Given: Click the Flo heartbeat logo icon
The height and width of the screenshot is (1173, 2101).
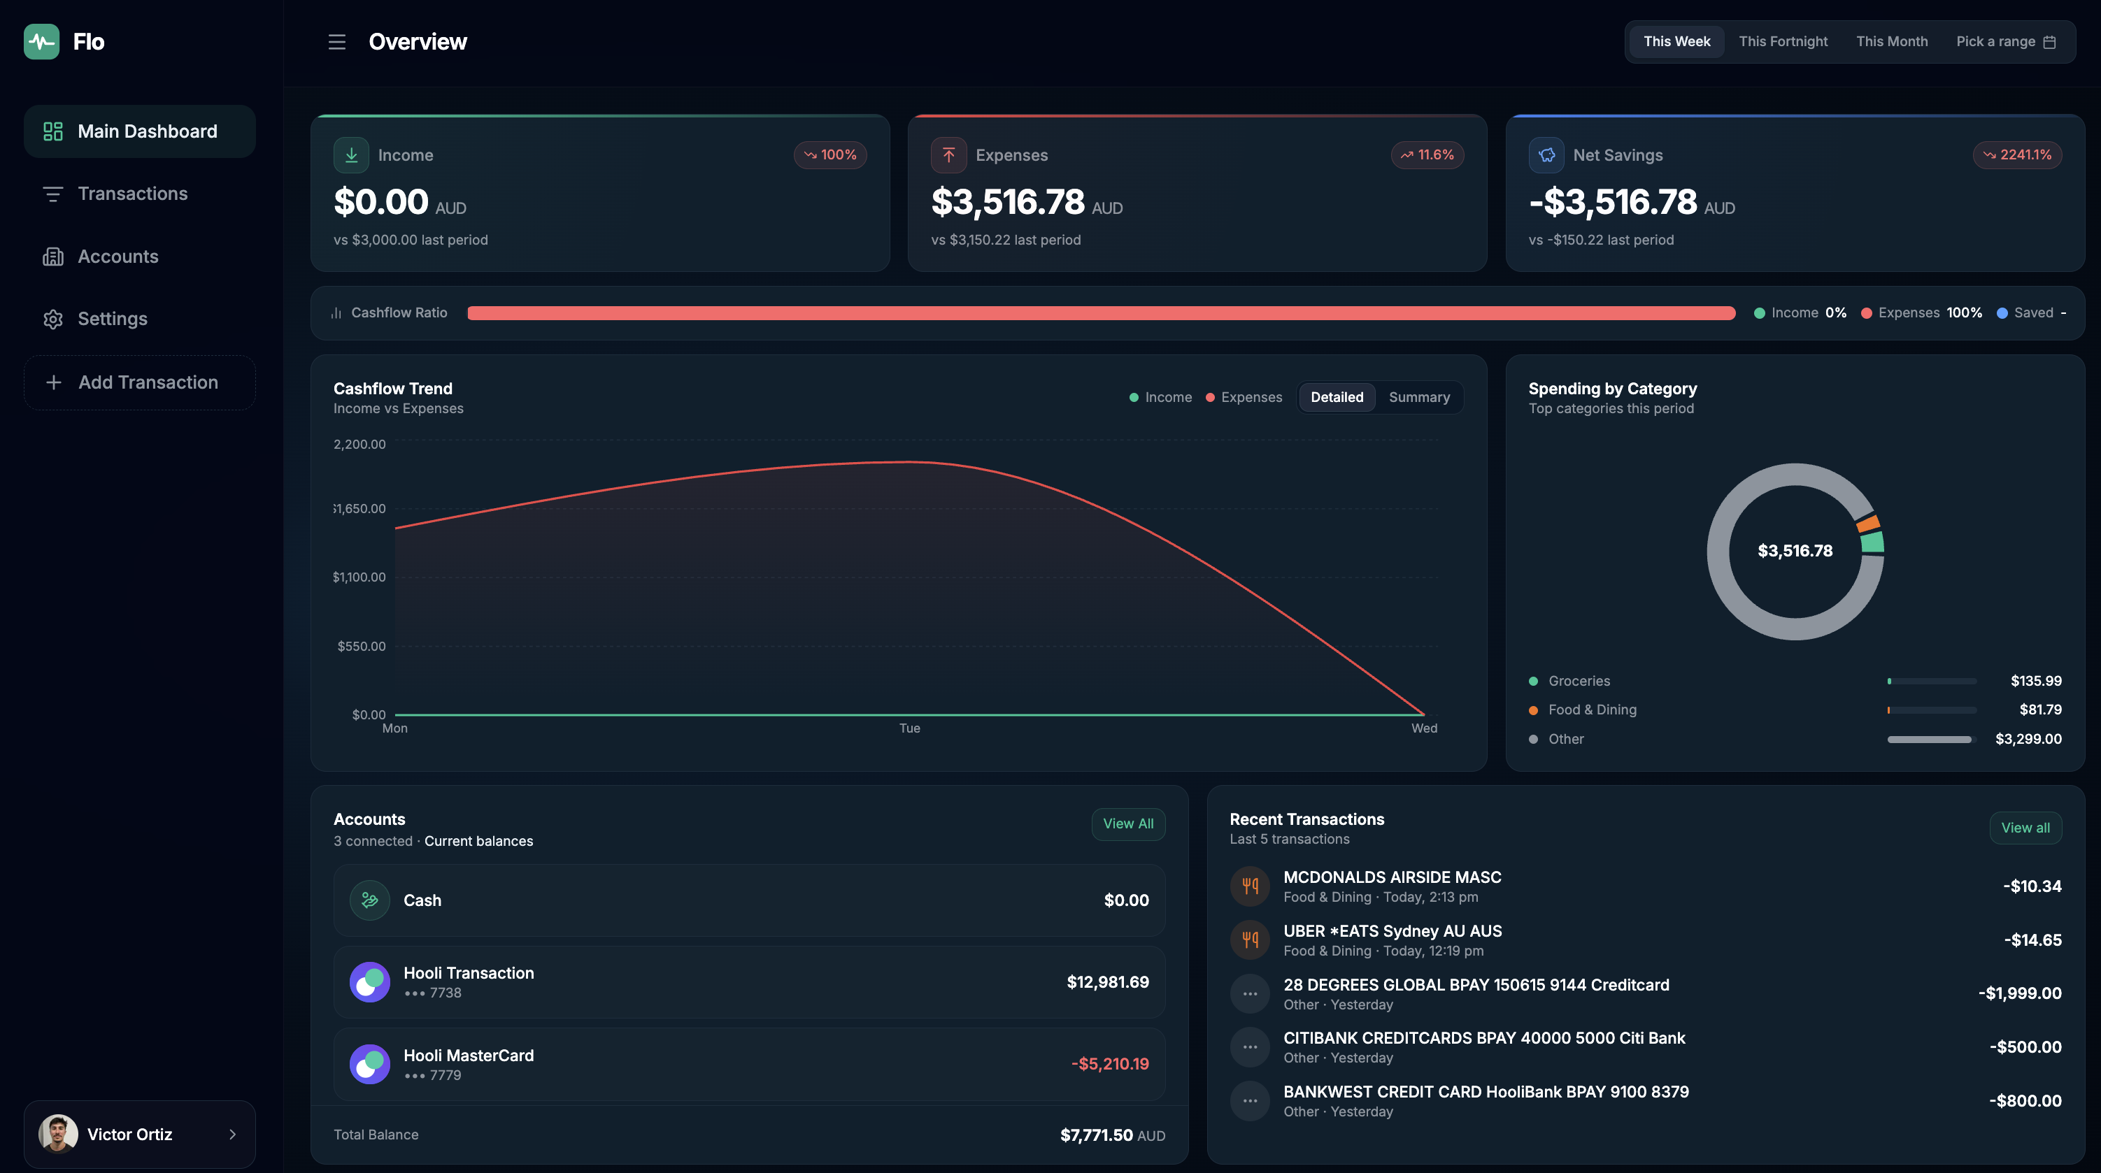Looking at the screenshot, I should [x=41, y=41].
